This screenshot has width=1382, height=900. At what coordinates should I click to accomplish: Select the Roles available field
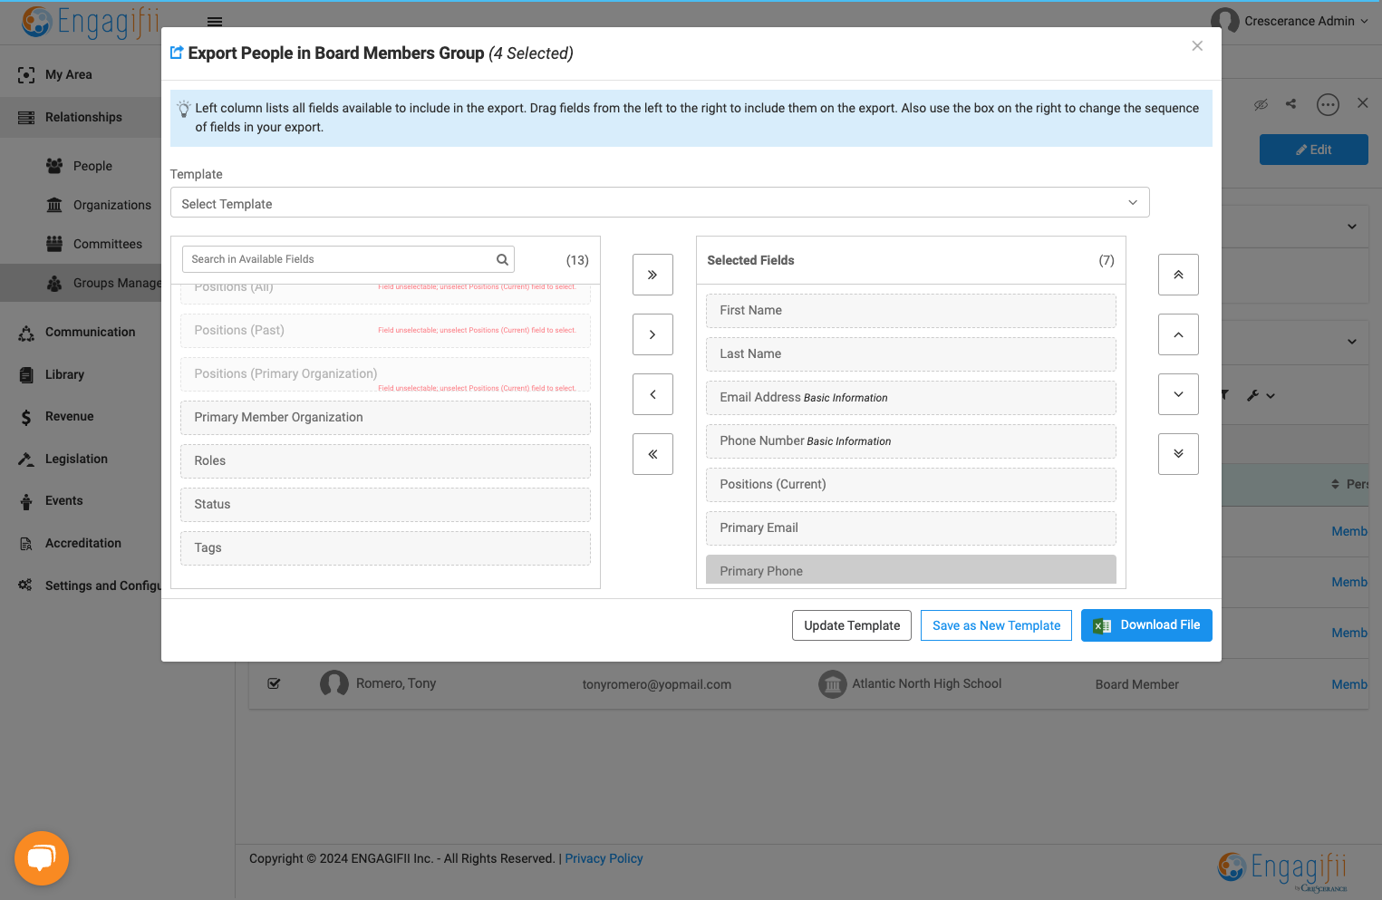coord(385,461)
